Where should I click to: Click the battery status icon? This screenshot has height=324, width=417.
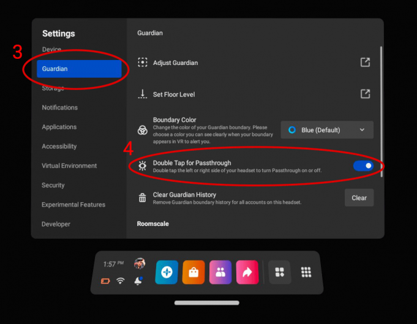coord(105,281)
